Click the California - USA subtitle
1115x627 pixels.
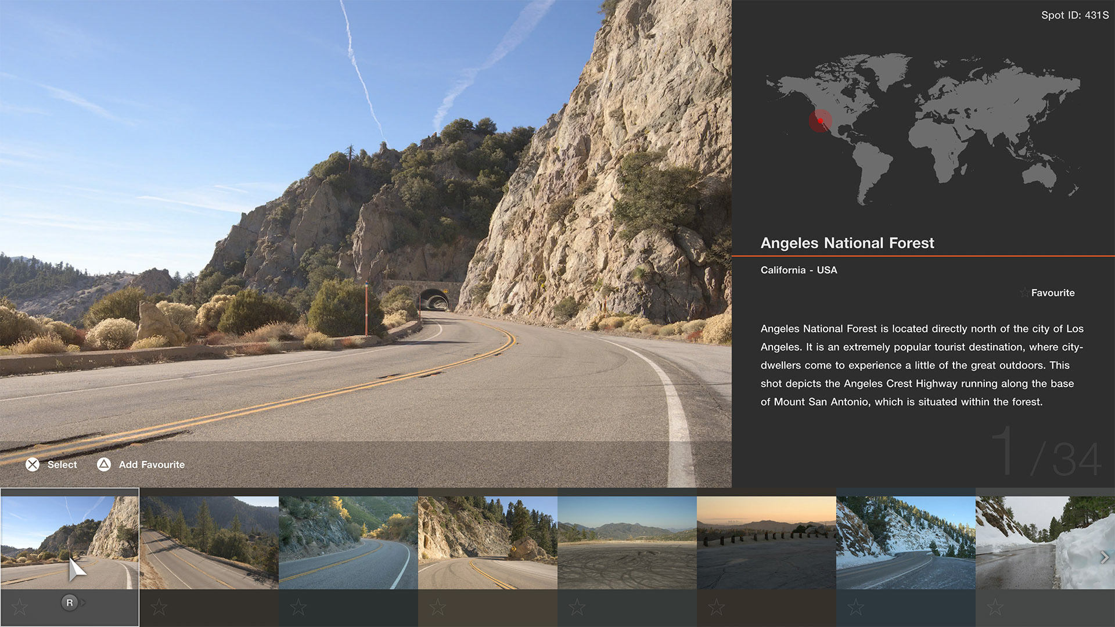point(799,270)
